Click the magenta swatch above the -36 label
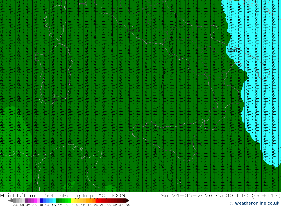This screenshot has width=281, height=206. pyautogui.click(x=35, y=200)
